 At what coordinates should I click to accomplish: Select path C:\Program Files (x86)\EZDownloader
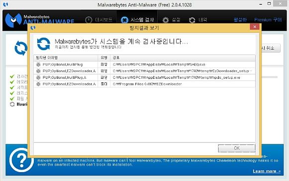point(147,84)
